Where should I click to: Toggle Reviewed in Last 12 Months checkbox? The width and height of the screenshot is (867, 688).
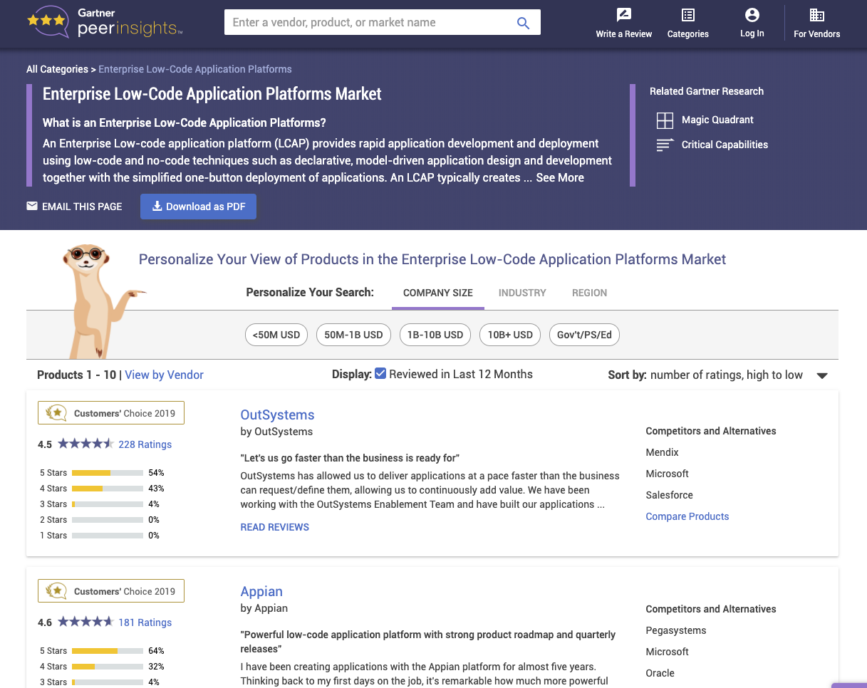[x=380, y=373]
